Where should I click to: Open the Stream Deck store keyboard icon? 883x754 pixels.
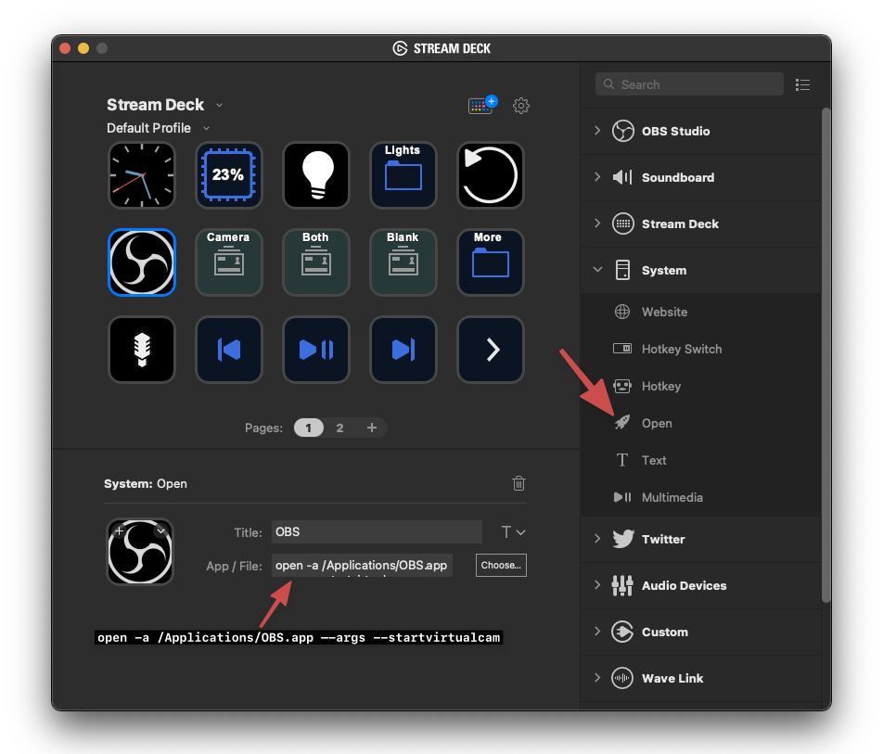tap(482, 105)
